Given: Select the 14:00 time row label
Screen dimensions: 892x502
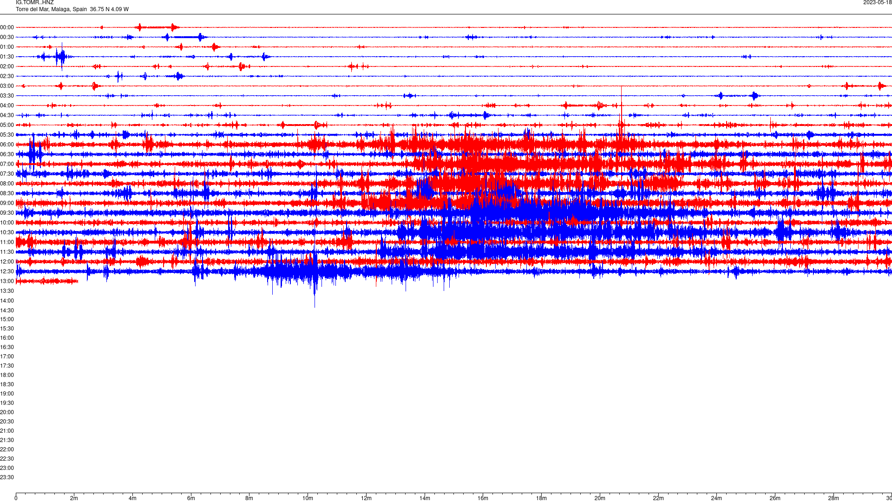Looking at the screenshot, I should (7, 301).
